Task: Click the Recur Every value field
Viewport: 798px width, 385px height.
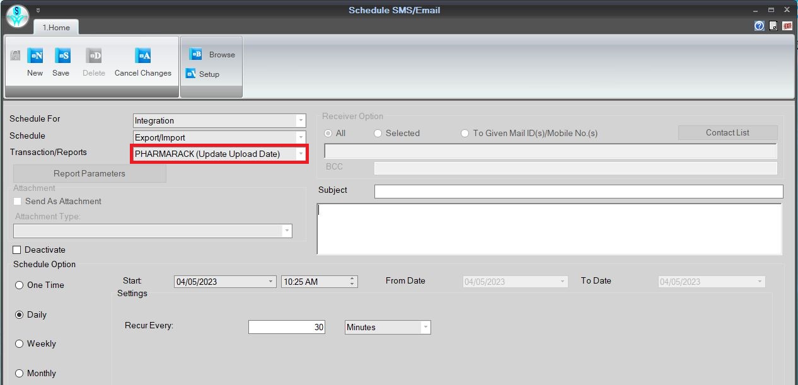Action: click(x=287, y=327)
